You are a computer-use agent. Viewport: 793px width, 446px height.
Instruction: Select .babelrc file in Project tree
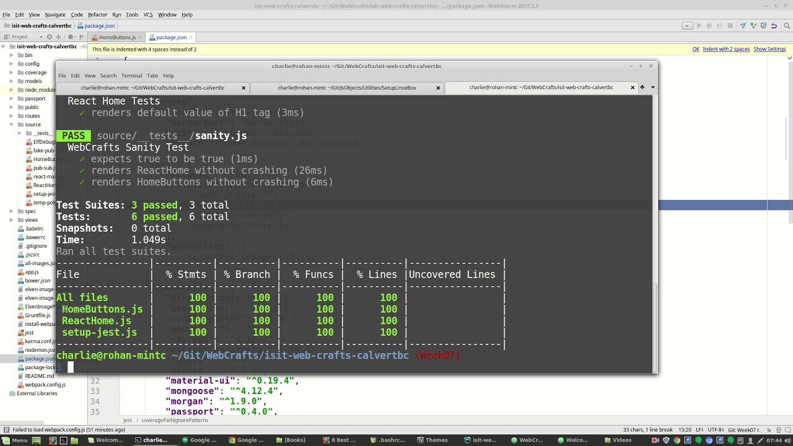pyautogui.click(x=35, y=229)
